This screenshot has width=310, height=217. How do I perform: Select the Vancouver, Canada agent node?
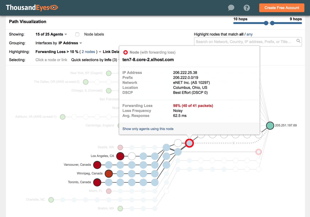pyautogui.click(x=97, y=165)
